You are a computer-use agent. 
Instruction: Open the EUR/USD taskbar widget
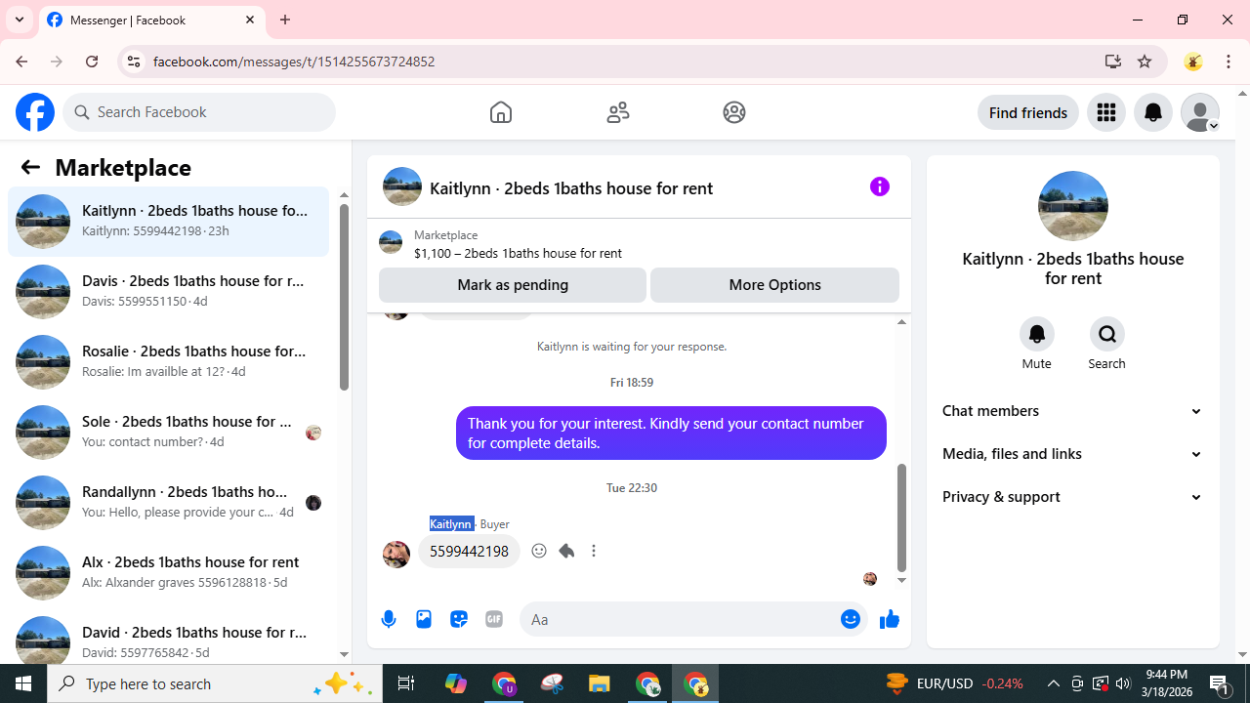[x=954, y=683]
